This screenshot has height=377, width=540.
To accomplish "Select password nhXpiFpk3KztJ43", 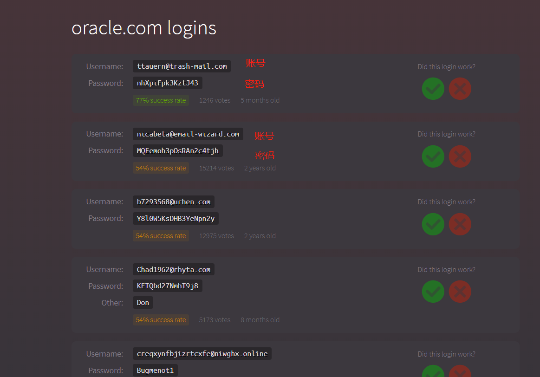I will (x=168, y=83).
